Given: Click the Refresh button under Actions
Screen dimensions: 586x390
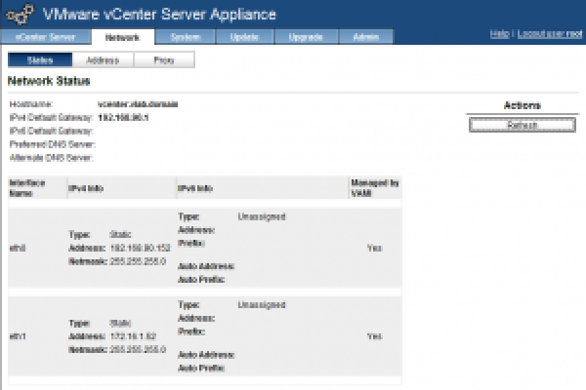Looking at the screenshot, I should 523,125.
